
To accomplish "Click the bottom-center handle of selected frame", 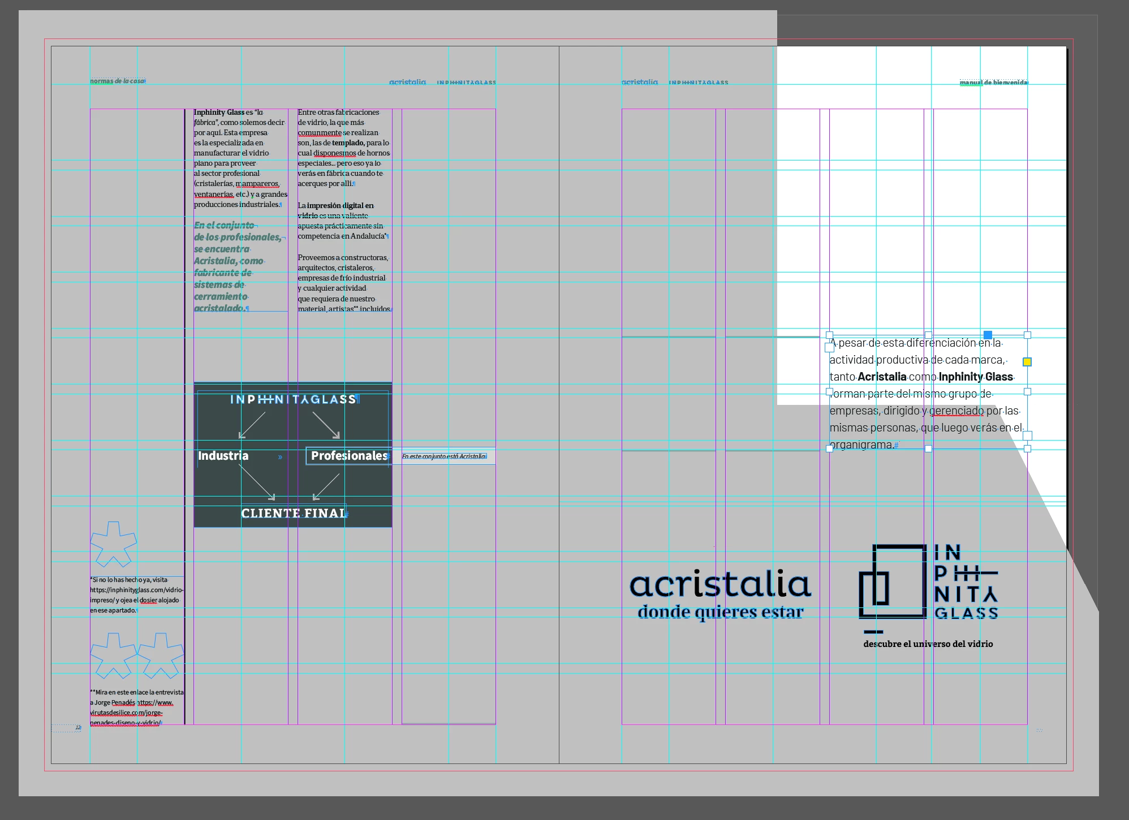I will pyautogui.click(x=928, y=448).
